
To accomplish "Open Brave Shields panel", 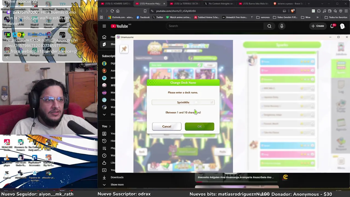I will tap(293, 11).
